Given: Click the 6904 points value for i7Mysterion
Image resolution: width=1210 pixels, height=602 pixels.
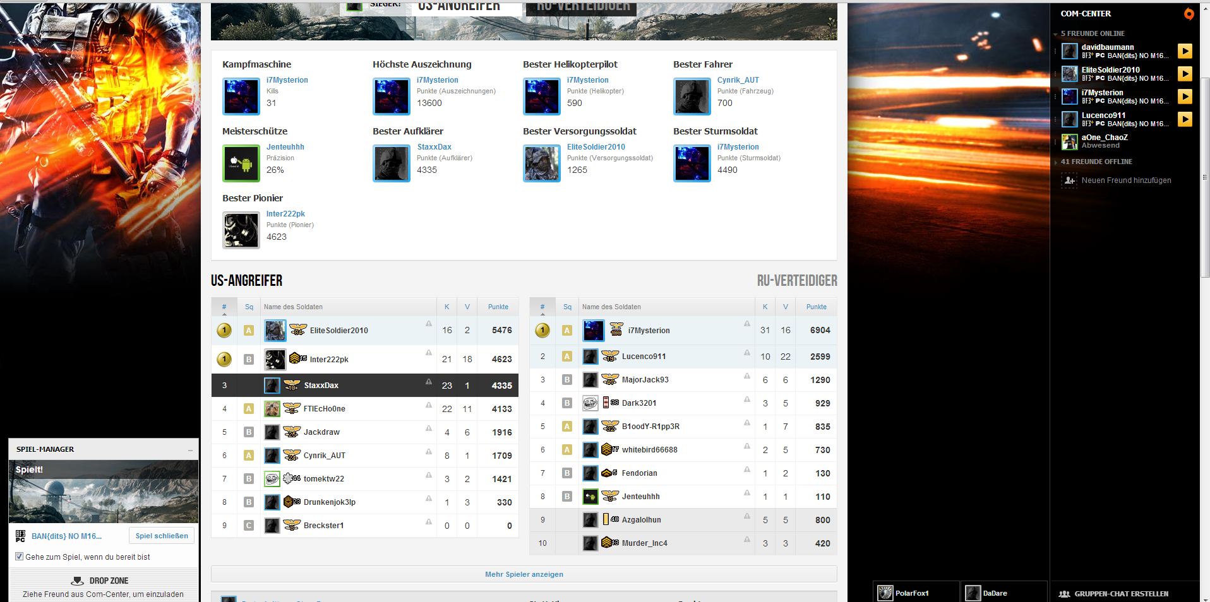Looking at the screenshot, I should pos(820,330).
